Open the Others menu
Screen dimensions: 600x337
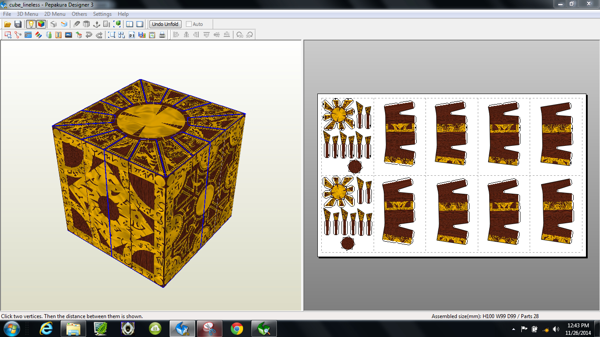80,14
